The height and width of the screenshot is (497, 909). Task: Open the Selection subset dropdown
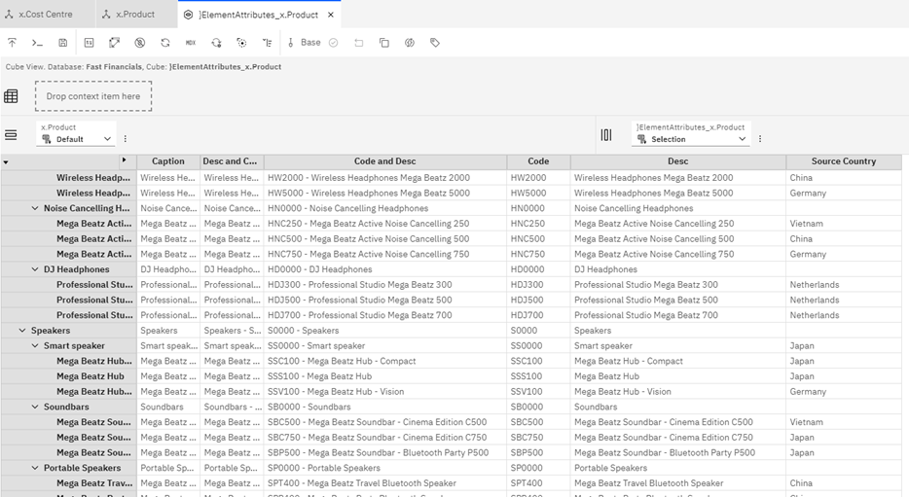click(x=691, y=139)
